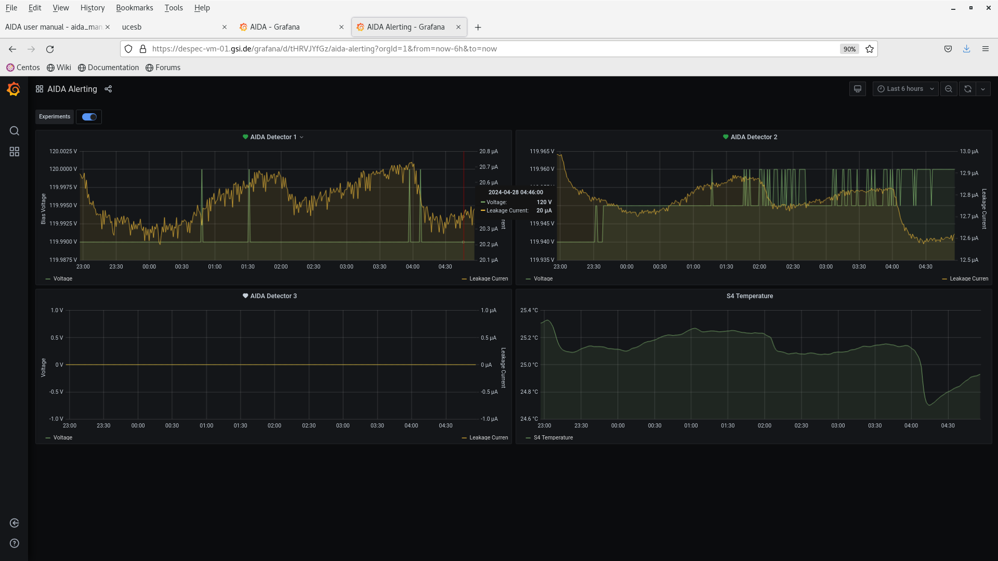Click the red cursor line in Detector 1 graph

pos(464,206)
